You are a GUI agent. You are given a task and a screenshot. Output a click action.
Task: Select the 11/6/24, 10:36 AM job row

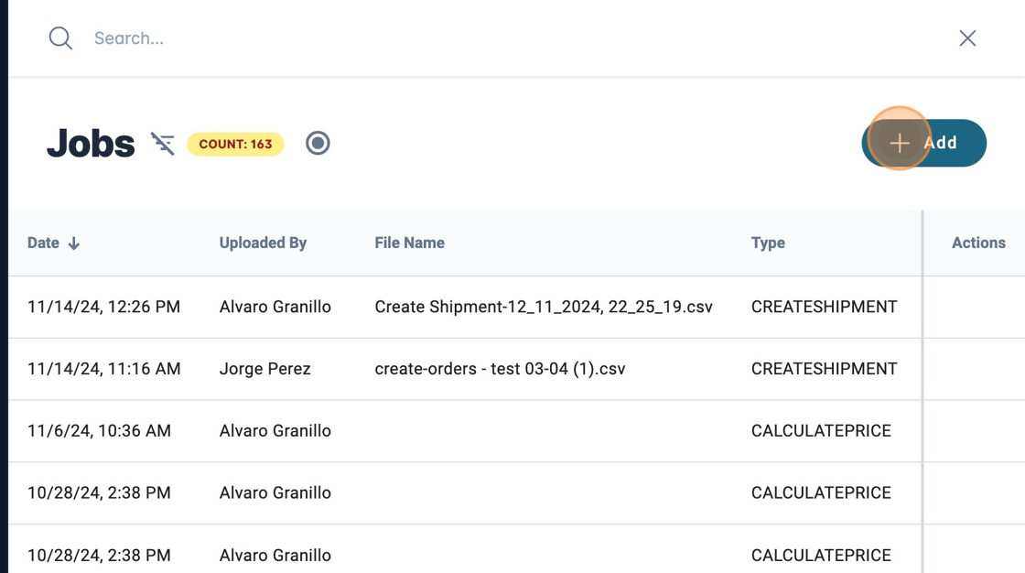pyautogui.click(x=99, y=431)
